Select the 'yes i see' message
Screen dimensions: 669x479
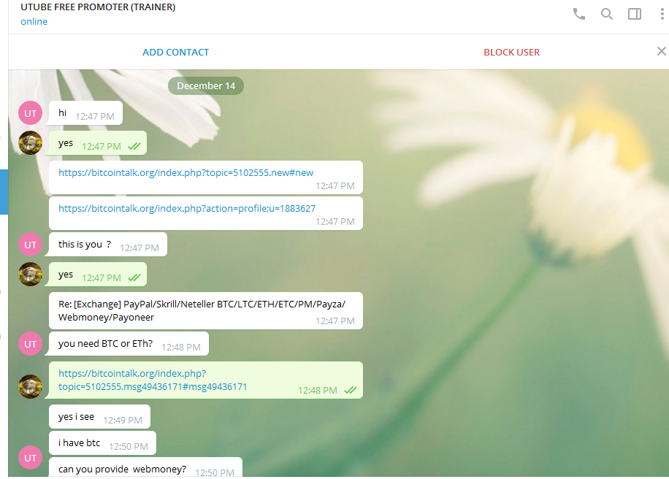100,417
